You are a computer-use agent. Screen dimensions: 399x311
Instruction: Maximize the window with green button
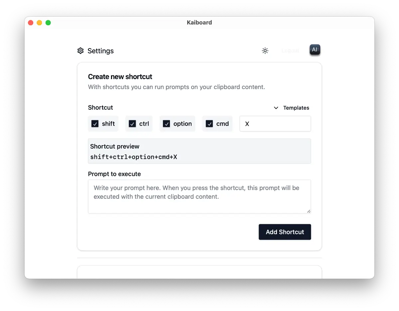coord(48,23)
